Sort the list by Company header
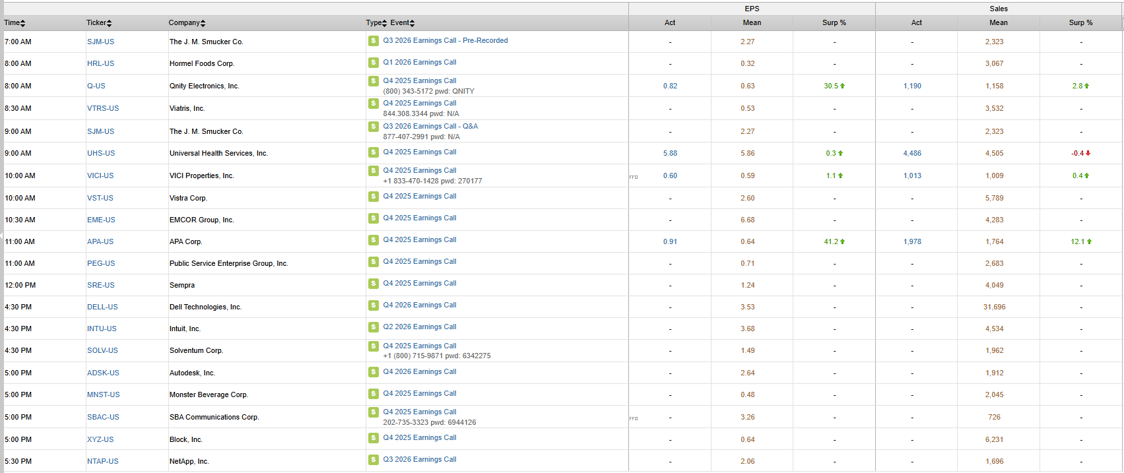1124x473 pixels. tap(187, 23)
